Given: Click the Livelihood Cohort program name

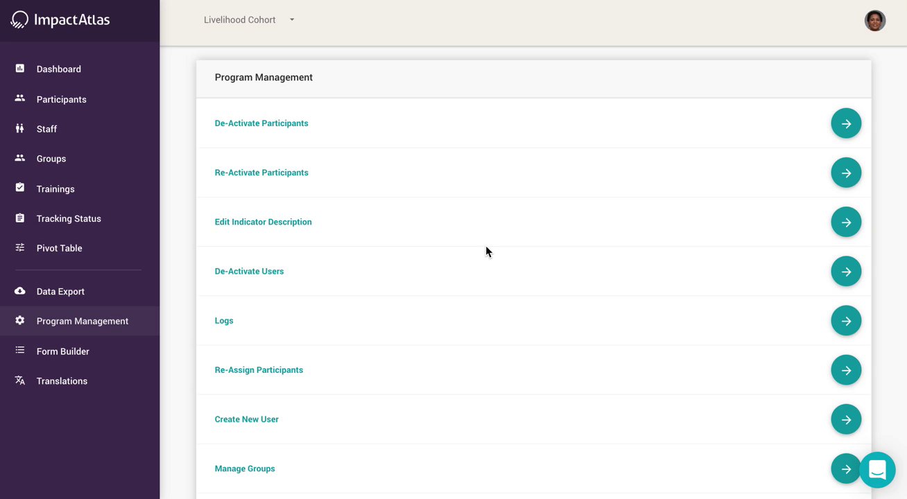Looking at the screenshot, I should pyautogui.click(x=239, y=20).
